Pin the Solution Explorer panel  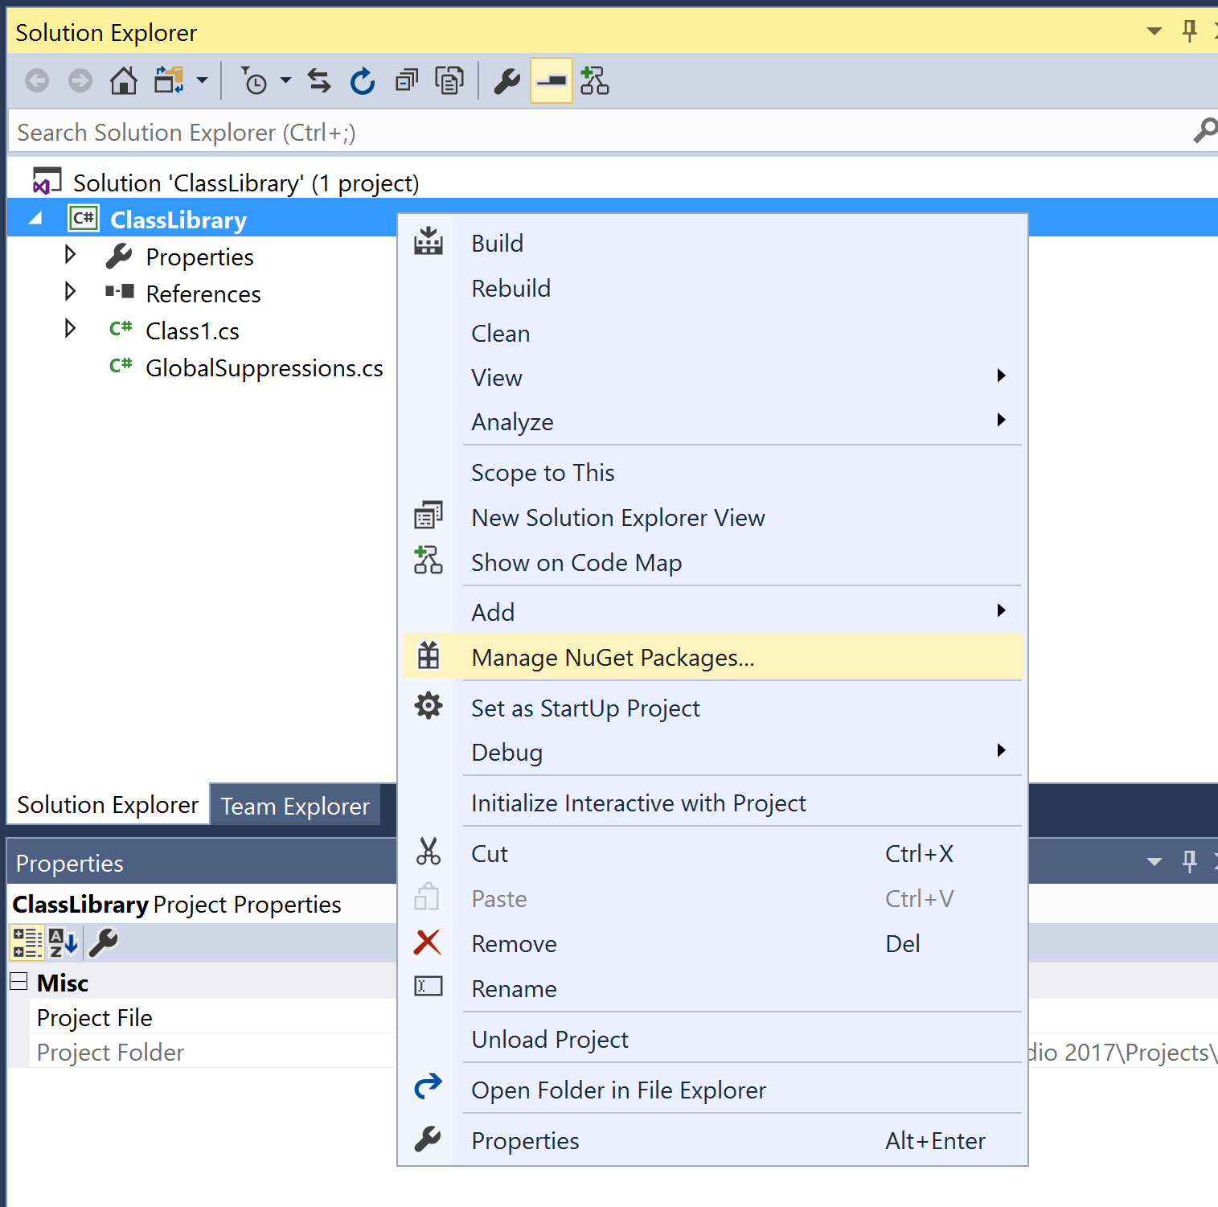pos(1190,31)
